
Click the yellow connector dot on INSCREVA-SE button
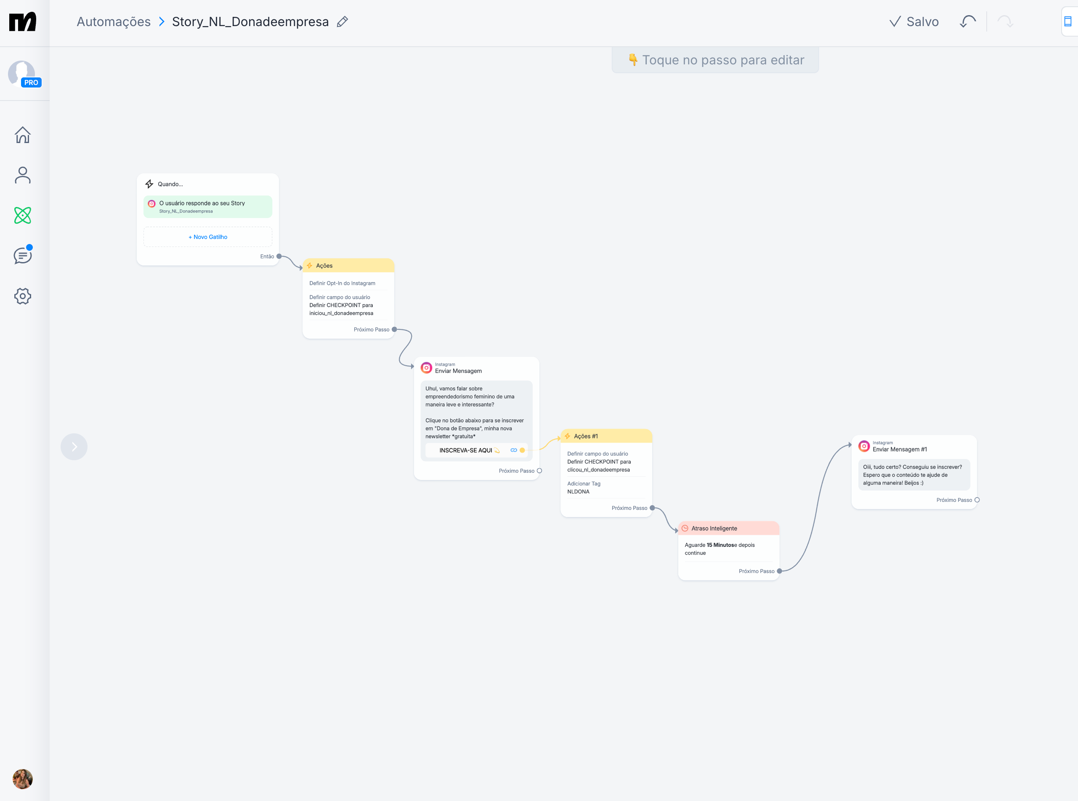pyautogui.click(x=522, y=451)
